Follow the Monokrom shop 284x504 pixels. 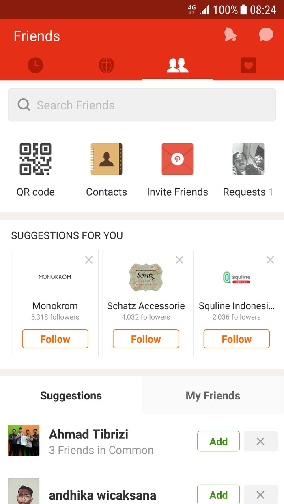(55, 339)
